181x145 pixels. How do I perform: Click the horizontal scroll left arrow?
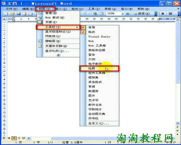click(x=29, y=138)
